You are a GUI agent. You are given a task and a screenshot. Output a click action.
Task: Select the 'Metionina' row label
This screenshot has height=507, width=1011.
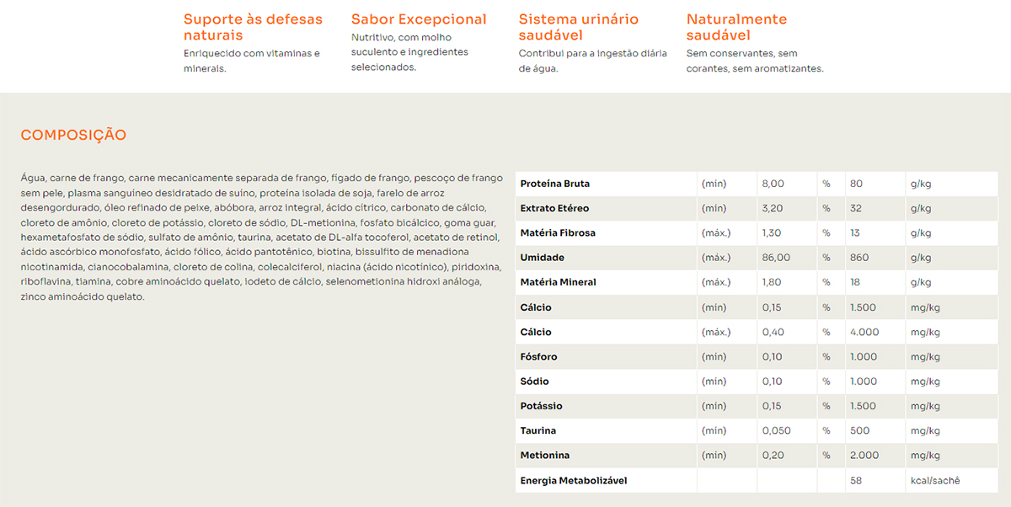pos(544,456)
